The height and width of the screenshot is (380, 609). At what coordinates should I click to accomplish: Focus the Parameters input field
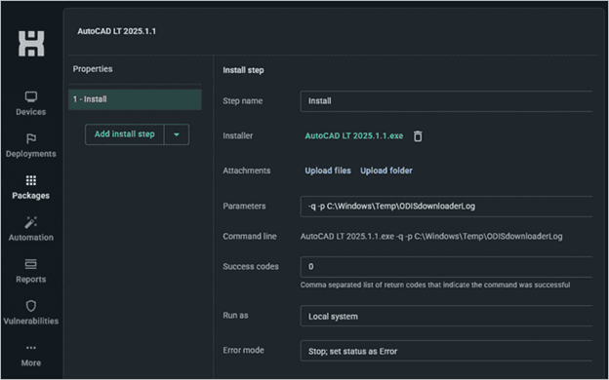pyautogui.click(x=446, y=207)
